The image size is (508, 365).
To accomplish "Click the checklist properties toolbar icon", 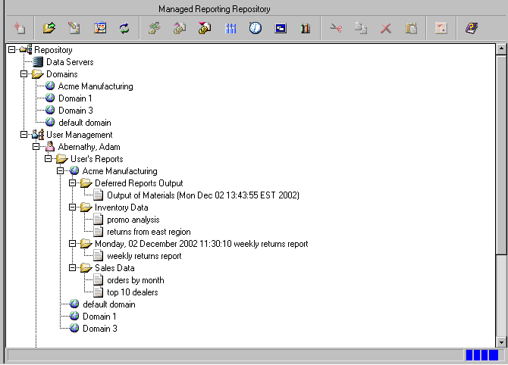I will [x=441, y=28].
